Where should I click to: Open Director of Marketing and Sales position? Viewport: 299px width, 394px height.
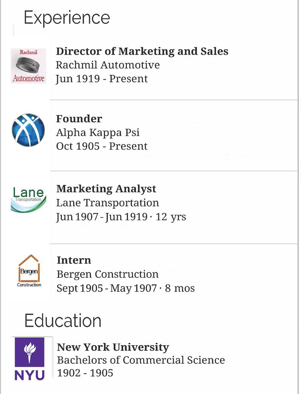click(142, 51)
